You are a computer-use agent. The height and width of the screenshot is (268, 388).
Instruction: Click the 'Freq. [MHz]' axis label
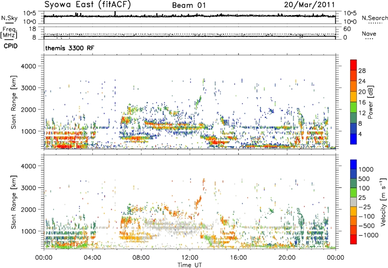(x=9, y=32)
